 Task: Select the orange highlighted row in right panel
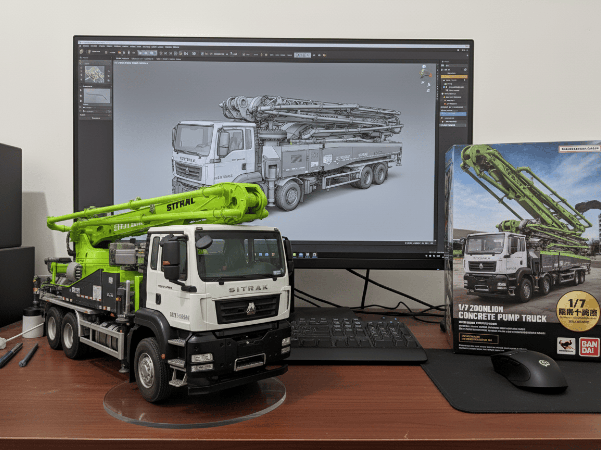click(x=454, y=77)
